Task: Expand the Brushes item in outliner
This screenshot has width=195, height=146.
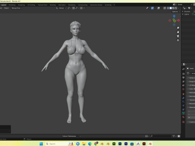Action: (x=183, y=11)
